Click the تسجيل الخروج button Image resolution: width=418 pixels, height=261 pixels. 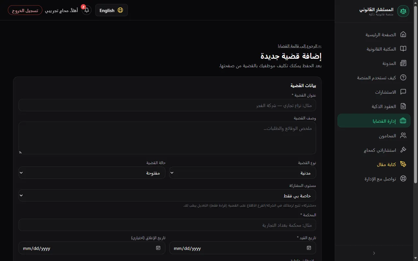(25, 10)
